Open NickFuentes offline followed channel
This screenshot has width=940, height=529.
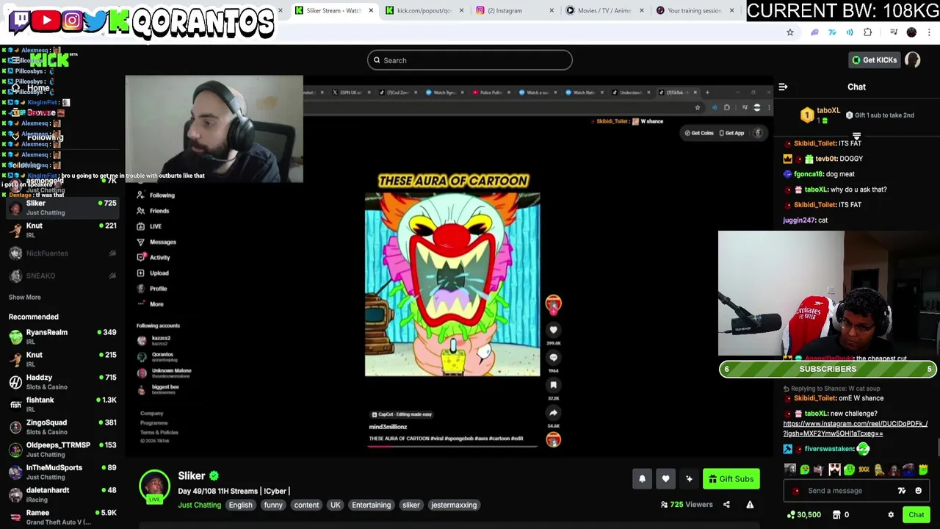click(62, 253)
